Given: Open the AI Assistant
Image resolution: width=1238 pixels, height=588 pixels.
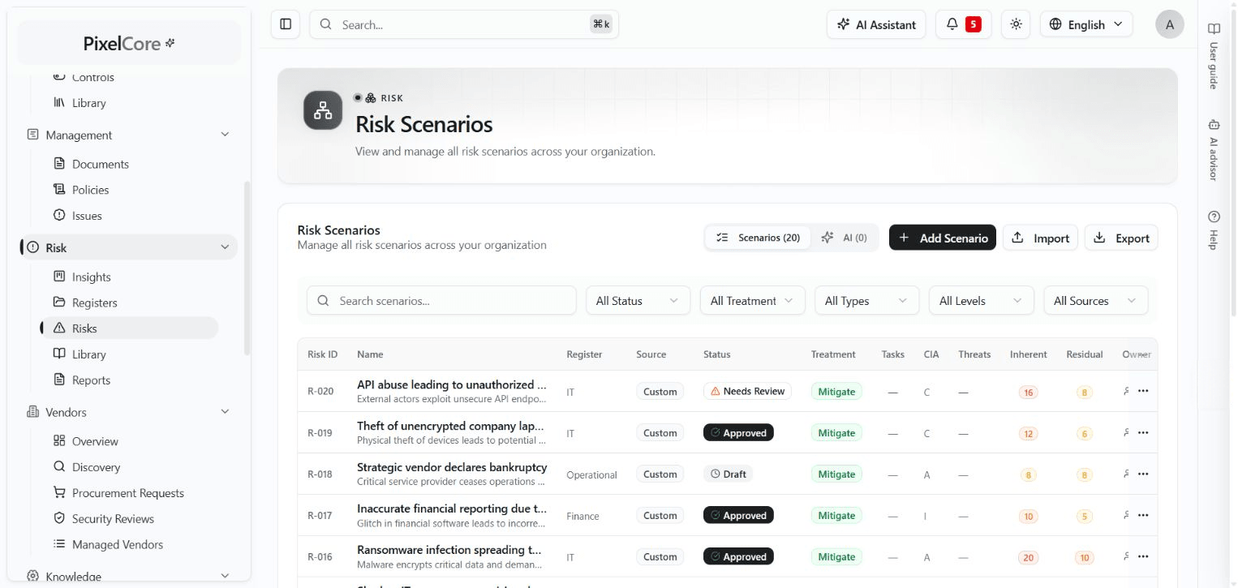Looking at the screenshot, I should [x=876, y=24].
